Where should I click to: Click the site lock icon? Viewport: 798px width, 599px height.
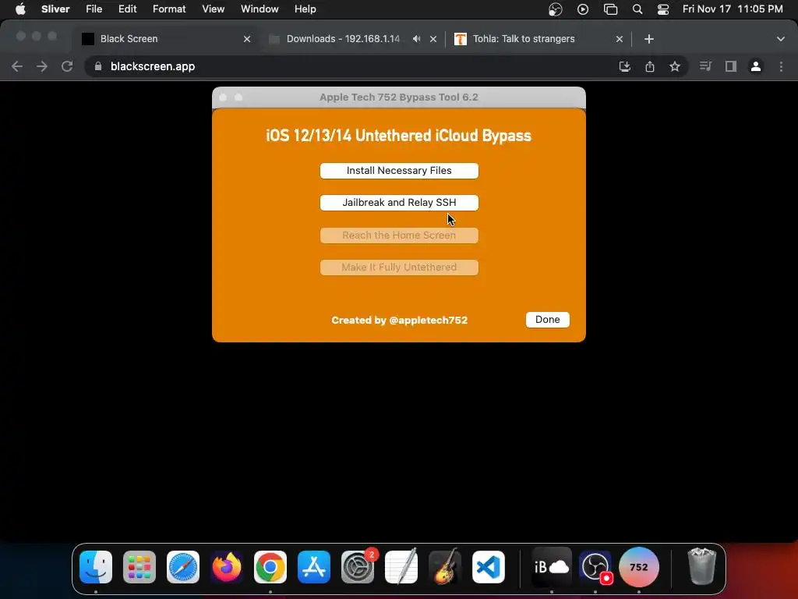98,67
